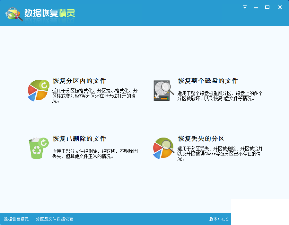Click the status bar text 分区及文件数据恢复

click(x=55, y=219)
